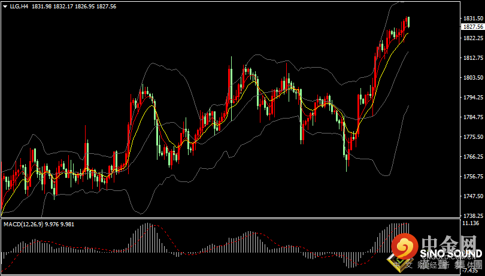Viewport: 485px width, 276px height.
Task: Click the 1831.50 price axis label
Action: (472, 19)
